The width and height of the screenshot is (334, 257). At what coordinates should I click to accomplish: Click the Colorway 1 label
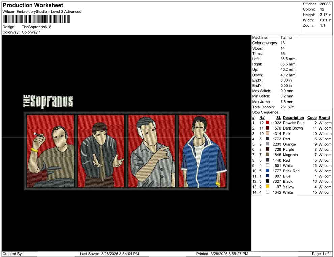click(x=31, y=32)
